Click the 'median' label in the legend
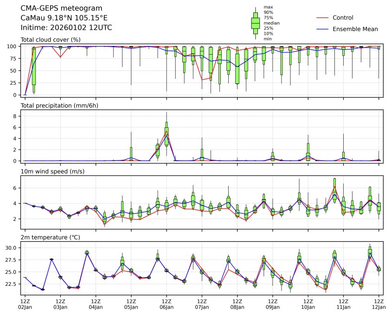Viewport: 391px width, 315px height. pos(271,23)
